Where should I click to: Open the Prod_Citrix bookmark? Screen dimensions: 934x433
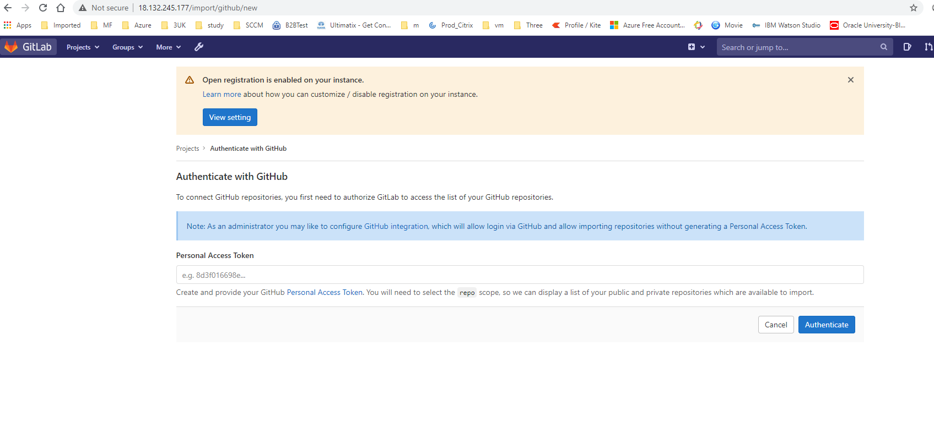(x=451, y=25)
